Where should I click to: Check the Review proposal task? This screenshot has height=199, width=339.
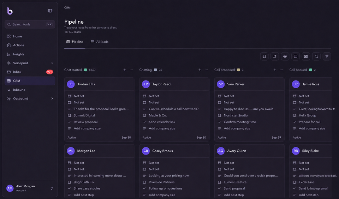tap(70, 122)
